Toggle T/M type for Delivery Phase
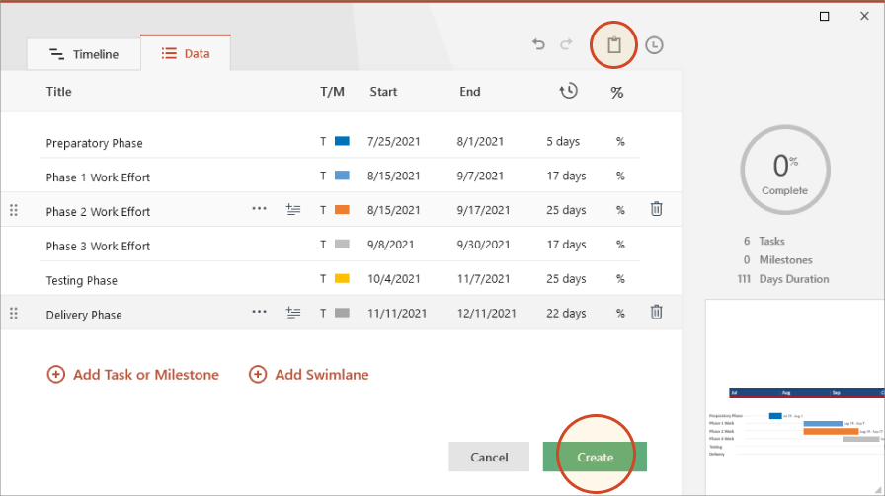 tap(323, 314)
